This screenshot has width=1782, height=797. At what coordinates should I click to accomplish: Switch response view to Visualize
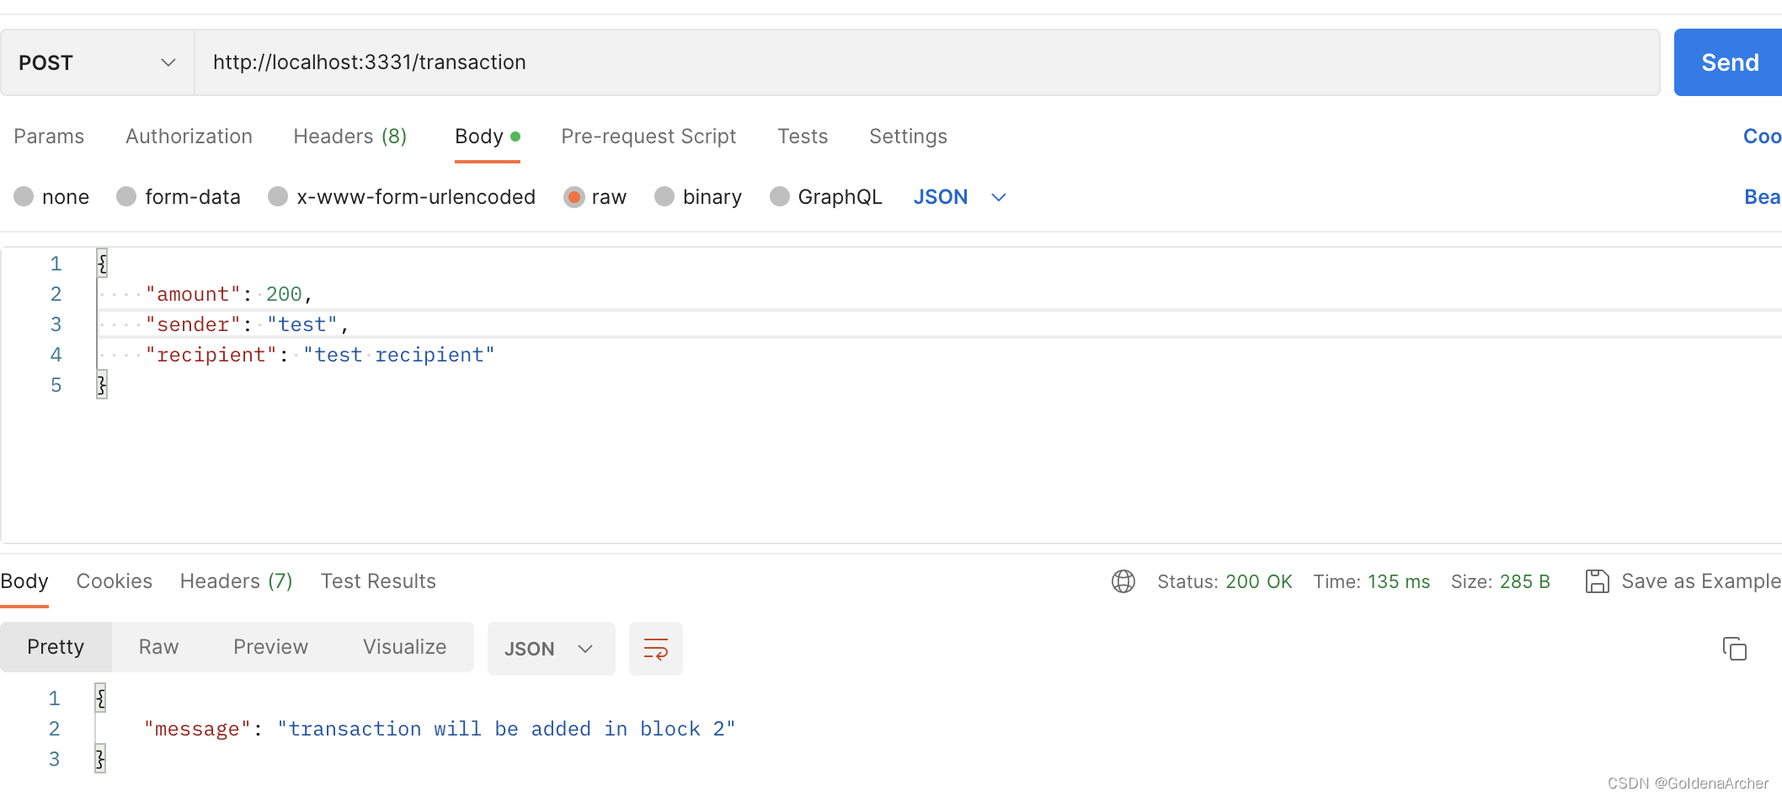tap(404, 647)
